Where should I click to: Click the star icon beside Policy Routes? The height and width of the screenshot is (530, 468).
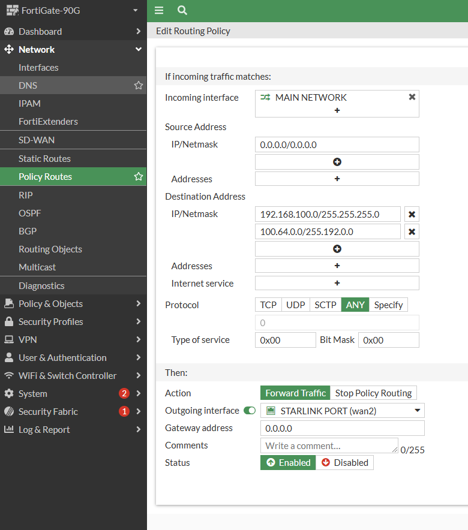[139, 176]
